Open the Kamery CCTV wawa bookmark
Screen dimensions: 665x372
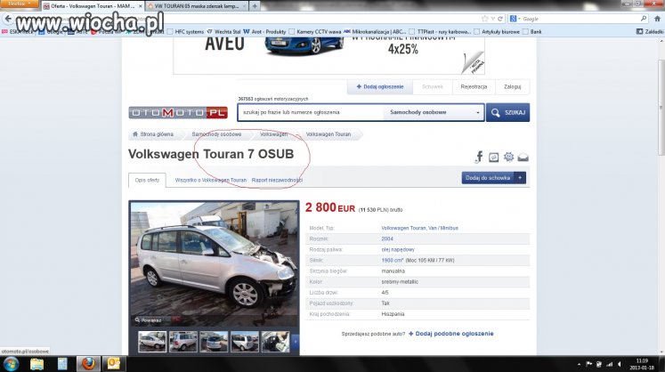tap(314, 32)
